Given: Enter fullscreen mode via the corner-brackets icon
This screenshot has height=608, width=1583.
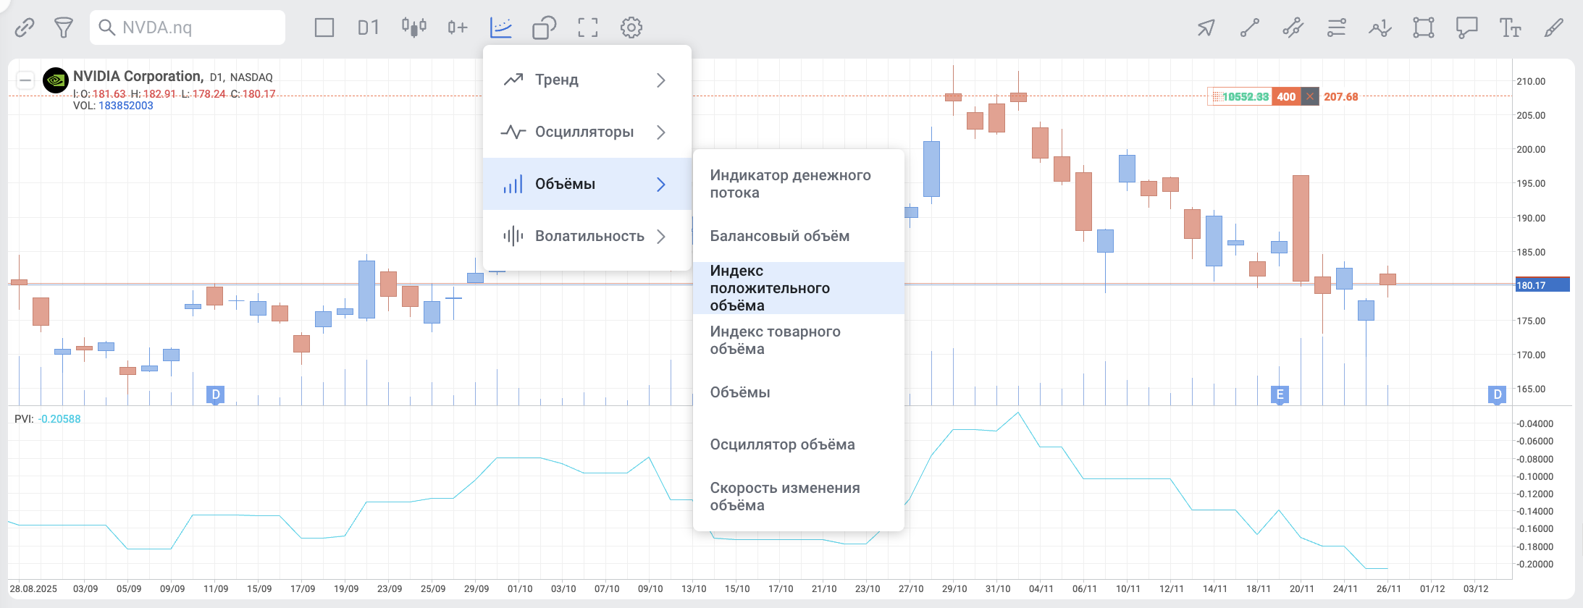Looking at the screenshot, I should 588,28.
